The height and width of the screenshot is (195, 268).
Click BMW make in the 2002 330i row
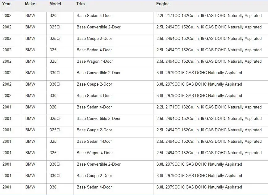pos(30,96)
